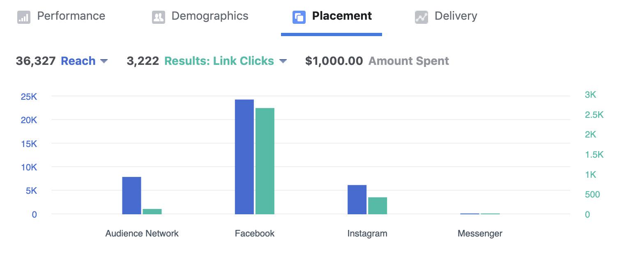Select the blue Audience Network reach bar

coord(131,195)
